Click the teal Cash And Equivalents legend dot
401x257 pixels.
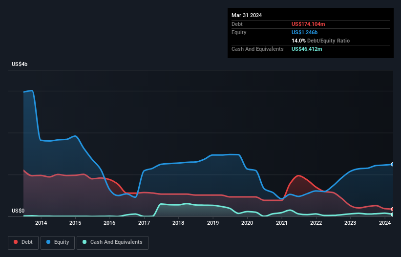pos(84,242)
